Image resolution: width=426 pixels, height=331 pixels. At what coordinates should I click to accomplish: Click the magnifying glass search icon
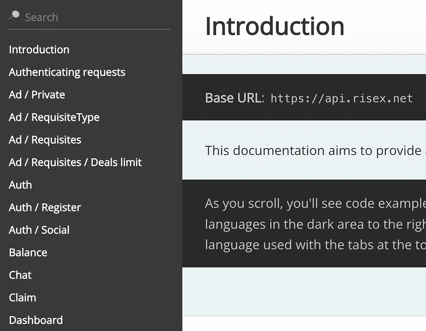(x=14, y=16)
